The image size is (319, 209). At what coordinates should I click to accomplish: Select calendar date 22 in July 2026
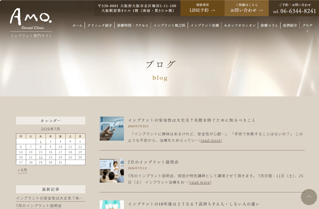(x=41, y=157)
